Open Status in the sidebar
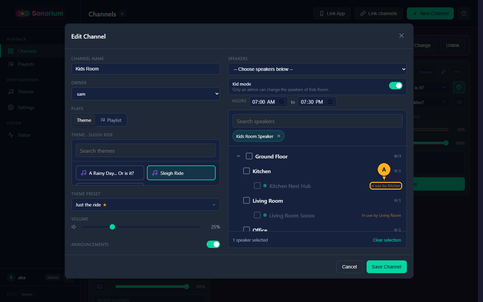483x302 pixels. click(32, 135)
